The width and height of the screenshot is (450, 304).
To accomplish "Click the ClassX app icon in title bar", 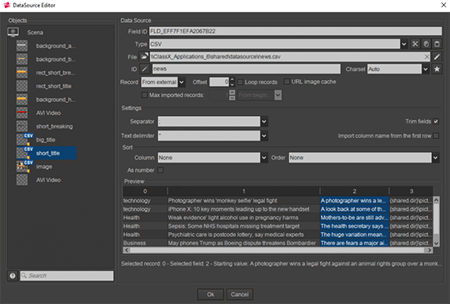I will pos(7,5).
